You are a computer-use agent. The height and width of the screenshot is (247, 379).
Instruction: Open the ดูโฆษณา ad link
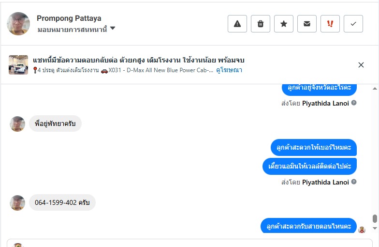[229, 70]
